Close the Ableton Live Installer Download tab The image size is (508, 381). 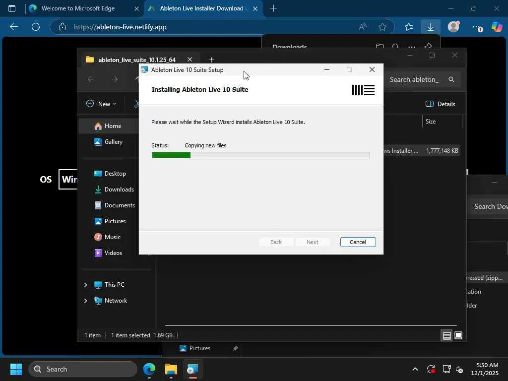pyautogui.click(x=255, y=9)
